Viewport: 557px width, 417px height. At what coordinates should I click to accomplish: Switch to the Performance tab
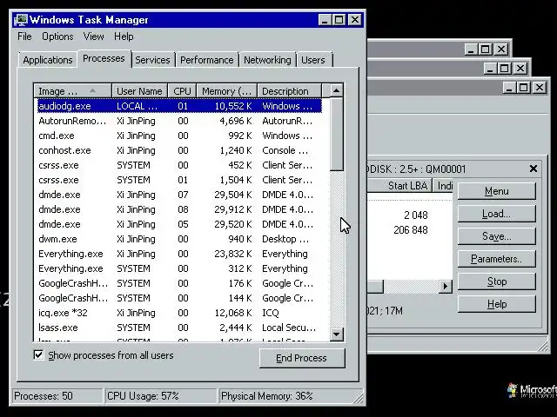pyautogui.click(x=207, y=60)
